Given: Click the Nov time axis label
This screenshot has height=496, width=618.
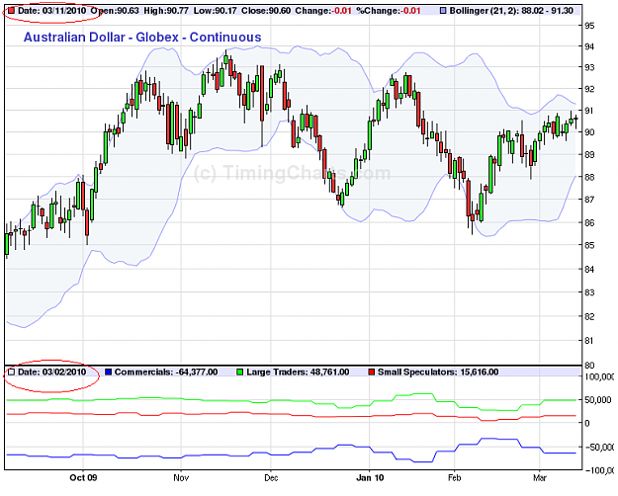Looking at the screenshot, I should pos(181,478).
